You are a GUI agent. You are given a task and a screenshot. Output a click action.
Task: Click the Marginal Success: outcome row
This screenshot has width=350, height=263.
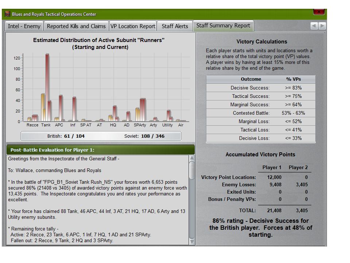(261, 105)
